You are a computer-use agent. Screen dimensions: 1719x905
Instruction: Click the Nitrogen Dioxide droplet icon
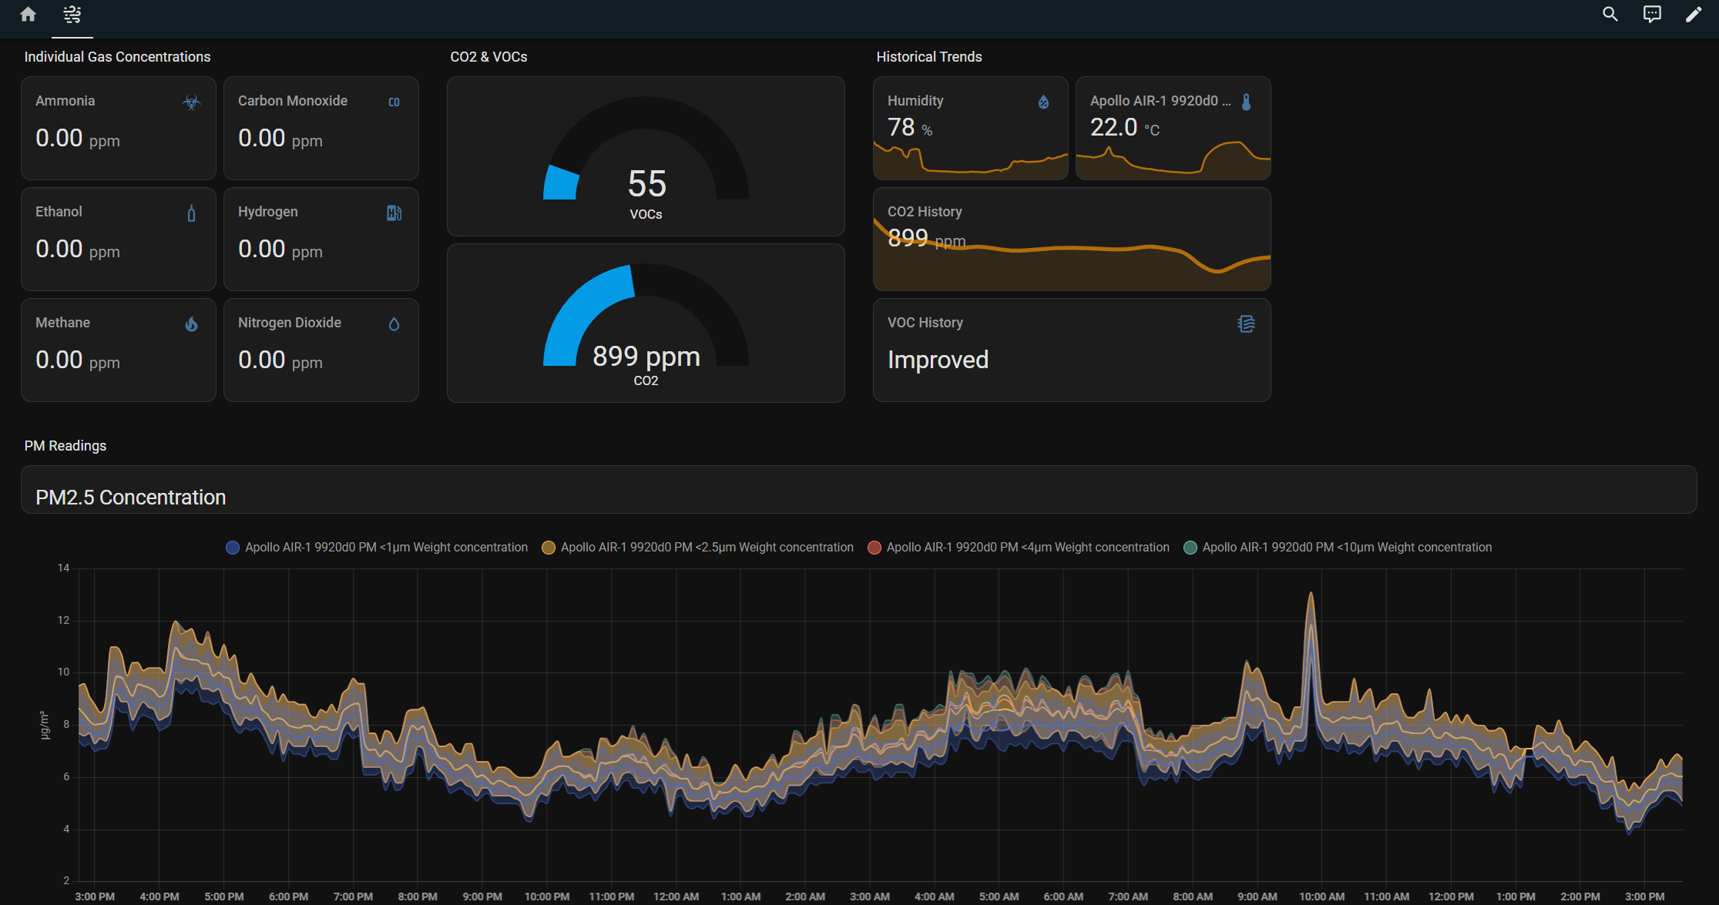(x=394, y=324)
